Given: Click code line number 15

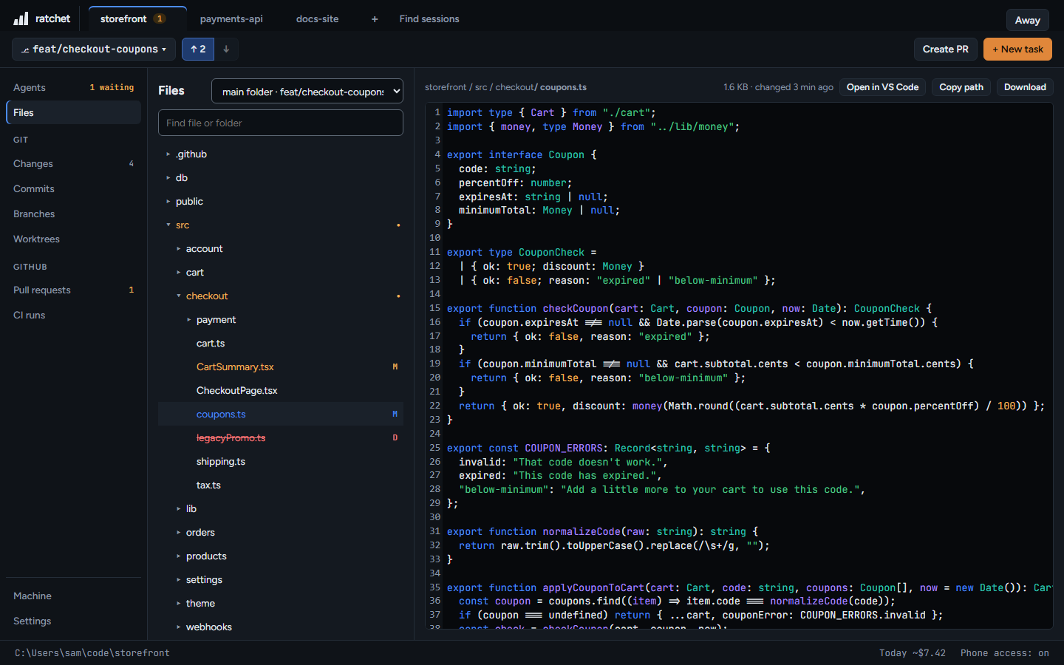Looking at the screenshot, I should click(434, 308).
